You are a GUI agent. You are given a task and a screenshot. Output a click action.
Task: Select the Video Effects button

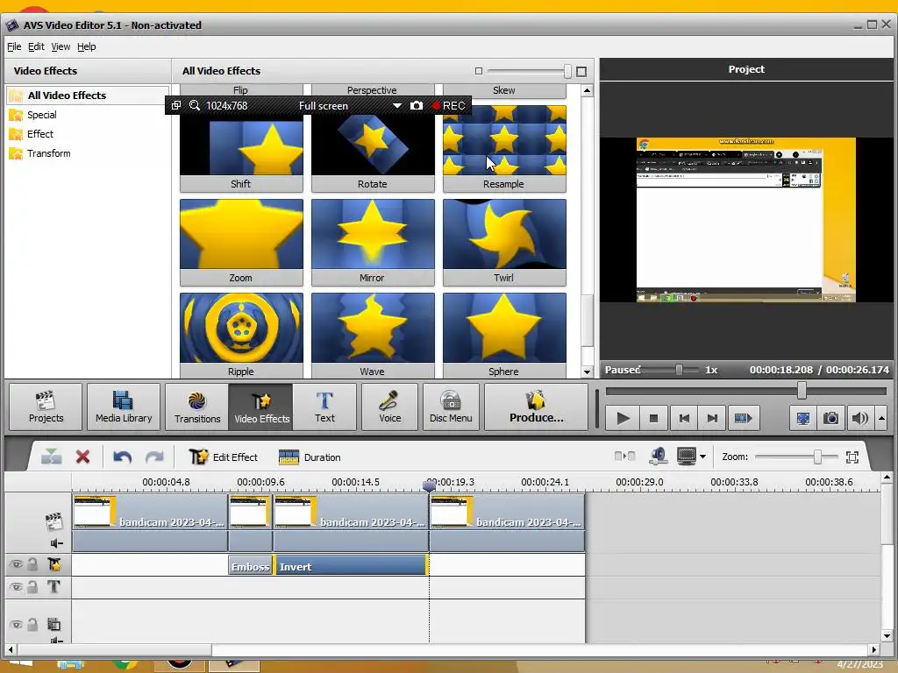click(x=261, y=407)
